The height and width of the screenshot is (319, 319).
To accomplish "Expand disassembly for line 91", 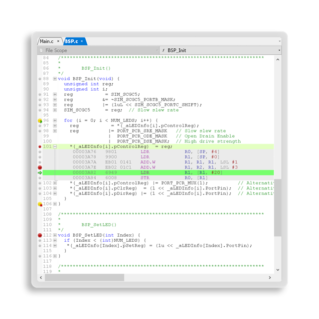I will [x=55, y=94].
